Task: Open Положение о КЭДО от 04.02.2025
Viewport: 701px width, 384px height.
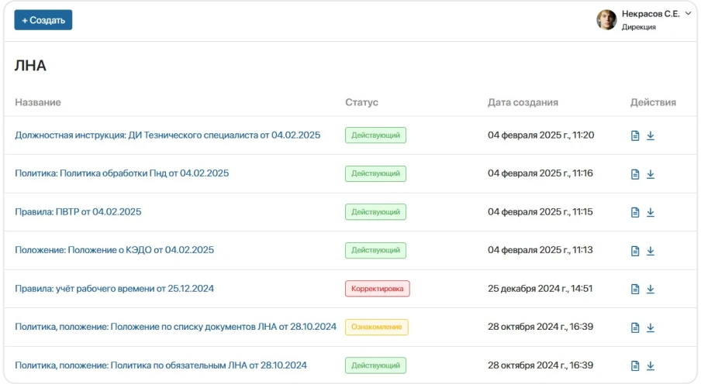Action: click(114, 250)
